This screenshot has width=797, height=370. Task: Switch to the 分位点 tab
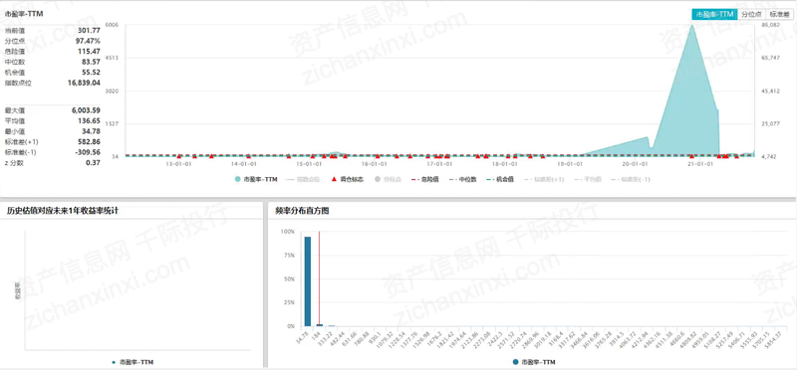coord(751,15)
